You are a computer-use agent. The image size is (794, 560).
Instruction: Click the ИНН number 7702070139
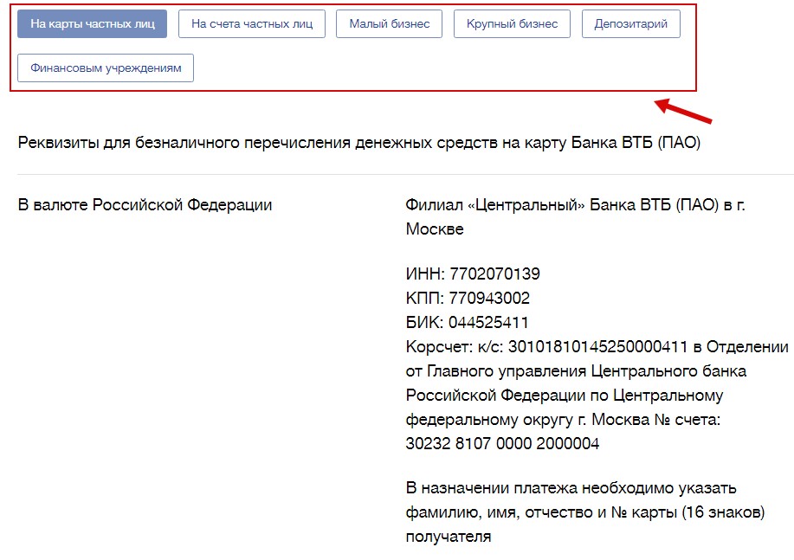(x=494, y=274)
